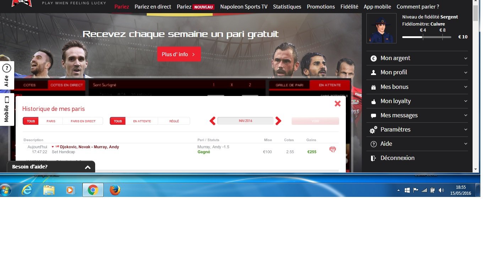Show hidden system tray icons
This screenshot has width=485, height=273.
398,190
